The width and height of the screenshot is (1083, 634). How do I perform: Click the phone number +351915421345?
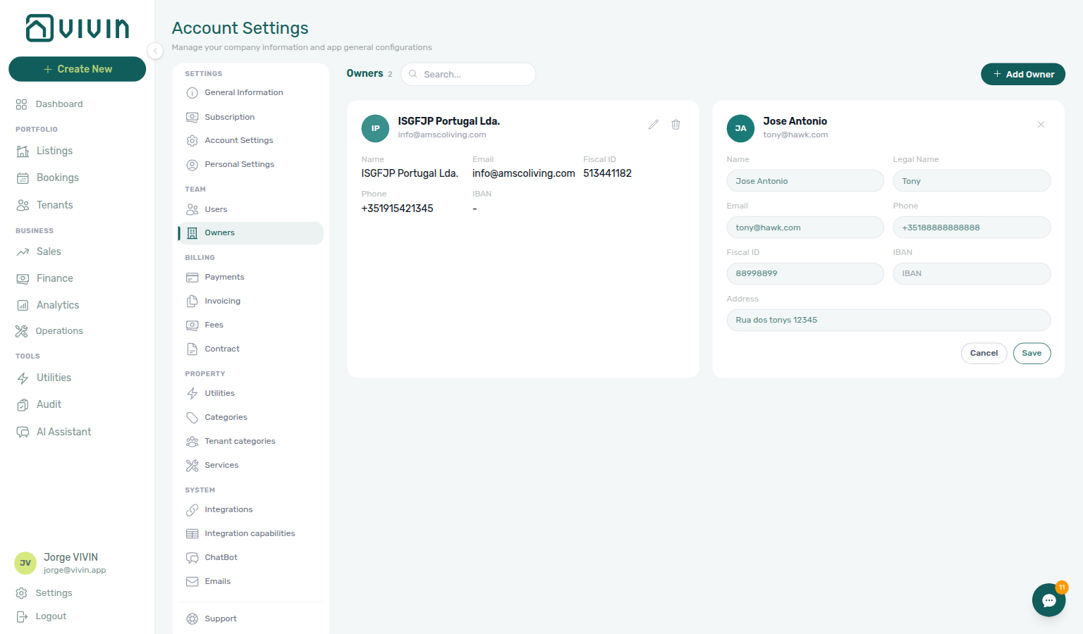click(397, 209)
